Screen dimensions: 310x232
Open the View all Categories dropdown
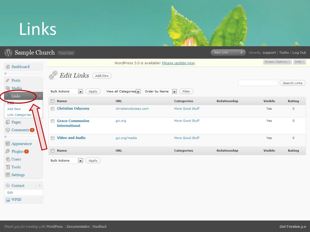click(123, 91)
